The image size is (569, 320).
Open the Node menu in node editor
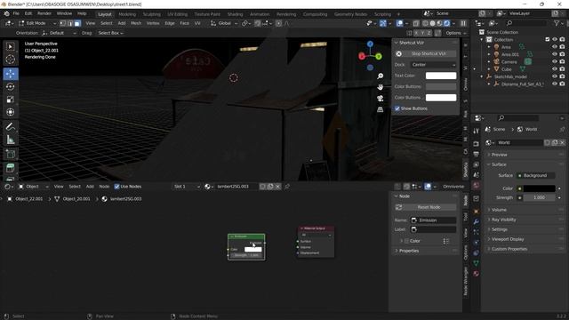click(104, 187)
